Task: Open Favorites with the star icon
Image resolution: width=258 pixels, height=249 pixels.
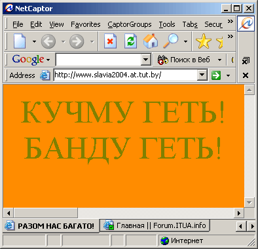Action: [x=204, y=41]
